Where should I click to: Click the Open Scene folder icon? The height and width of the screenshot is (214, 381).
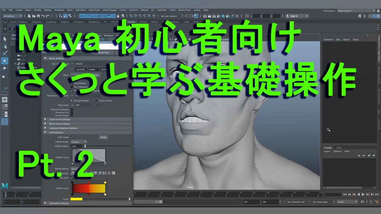click(34, 16)
